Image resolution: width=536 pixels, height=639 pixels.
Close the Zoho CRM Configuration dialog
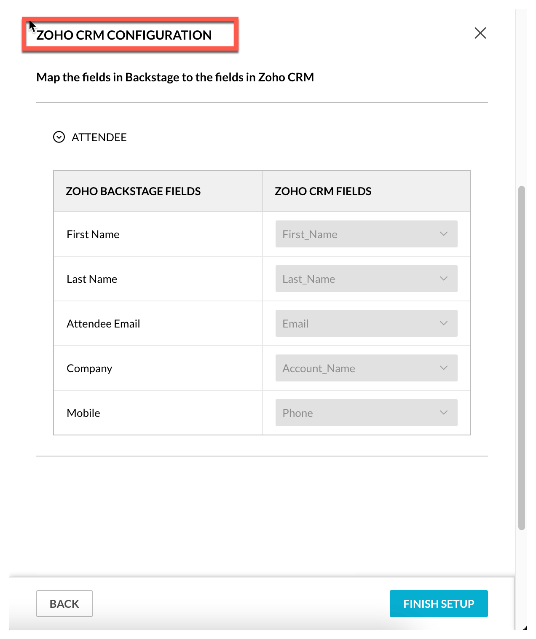480,33
